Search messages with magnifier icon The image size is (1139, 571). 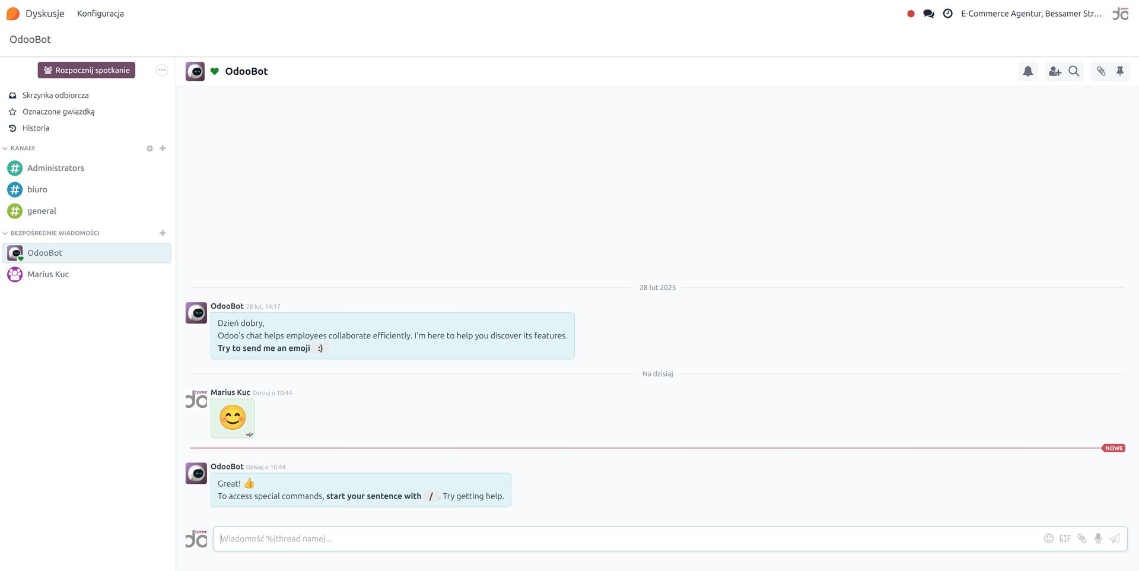point(1074,71)
